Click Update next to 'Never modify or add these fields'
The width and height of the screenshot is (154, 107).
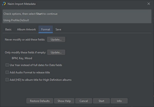click(56, 39)
